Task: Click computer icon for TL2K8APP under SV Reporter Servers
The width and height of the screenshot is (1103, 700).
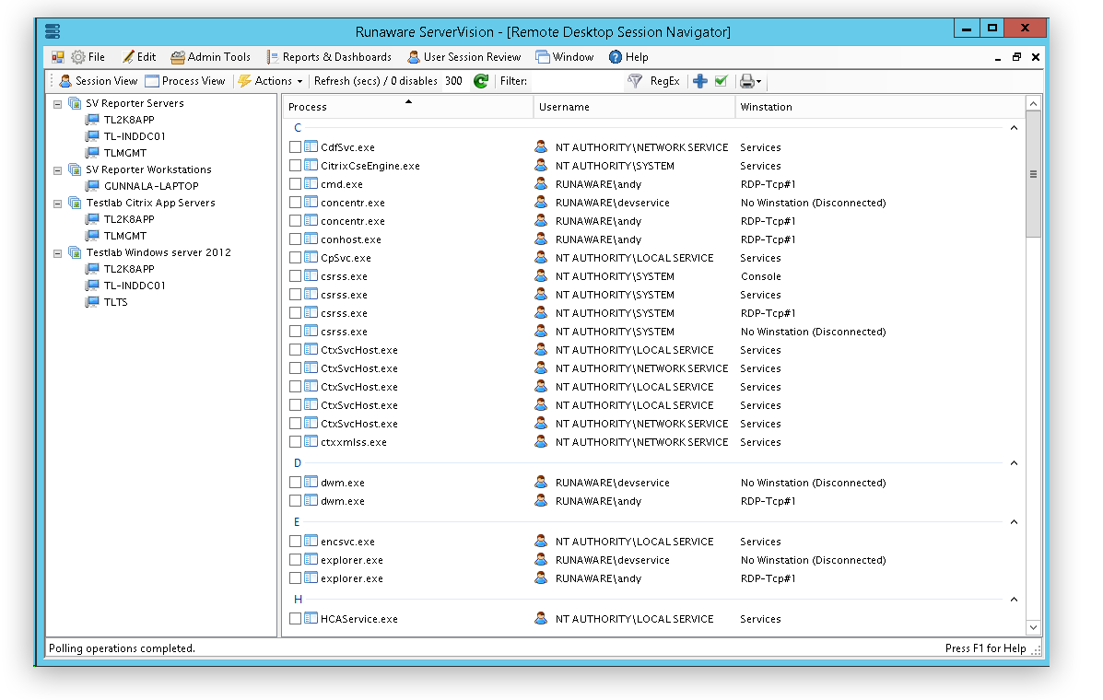Action: pos(92,120)
